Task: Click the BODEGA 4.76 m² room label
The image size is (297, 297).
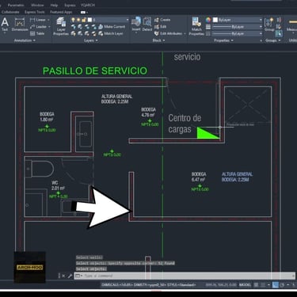Action: pos(148,112)
